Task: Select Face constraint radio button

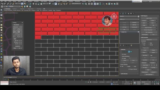Action: (142, 45)
